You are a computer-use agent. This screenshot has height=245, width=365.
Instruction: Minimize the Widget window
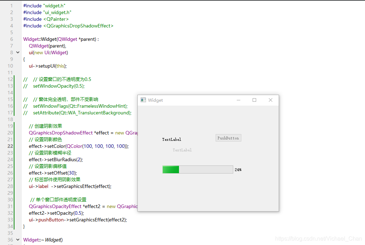(x=239, y=100)
